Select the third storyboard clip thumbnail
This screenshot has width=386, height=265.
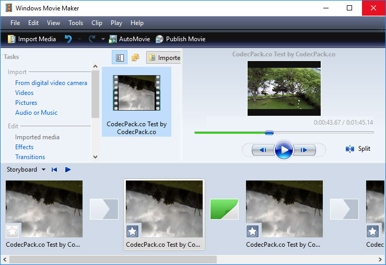tap(284, 209)
